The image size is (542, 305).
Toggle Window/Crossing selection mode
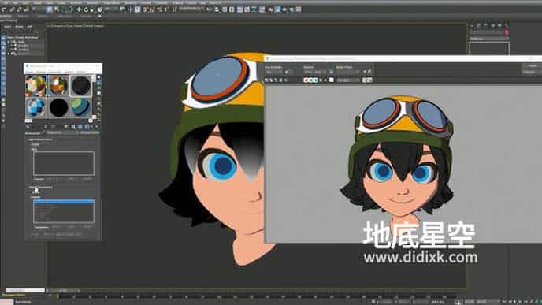[x=71, y=9]
